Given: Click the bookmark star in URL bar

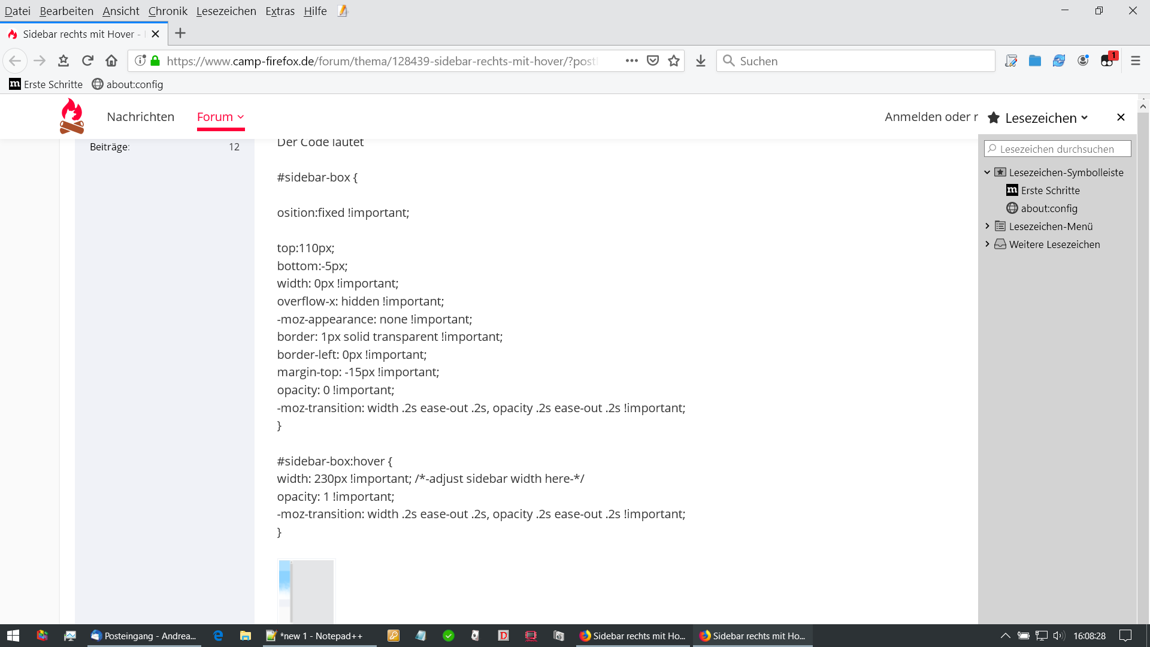Looking at the screenshot, I should point(674,61).
